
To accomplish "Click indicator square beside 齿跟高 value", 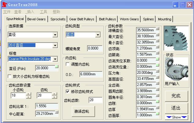I will (158, 53).
